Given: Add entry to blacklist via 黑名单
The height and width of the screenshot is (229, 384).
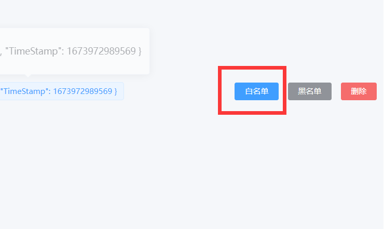Looking at the screenshot, I should 310,91.
